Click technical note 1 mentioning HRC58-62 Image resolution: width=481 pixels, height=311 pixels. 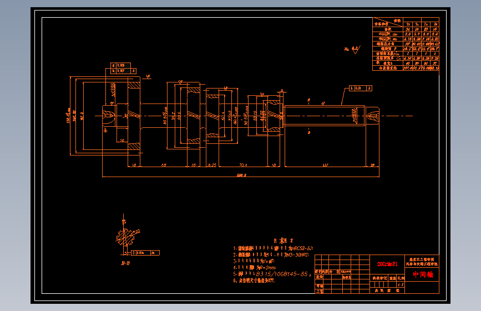[x=273, y=248]
